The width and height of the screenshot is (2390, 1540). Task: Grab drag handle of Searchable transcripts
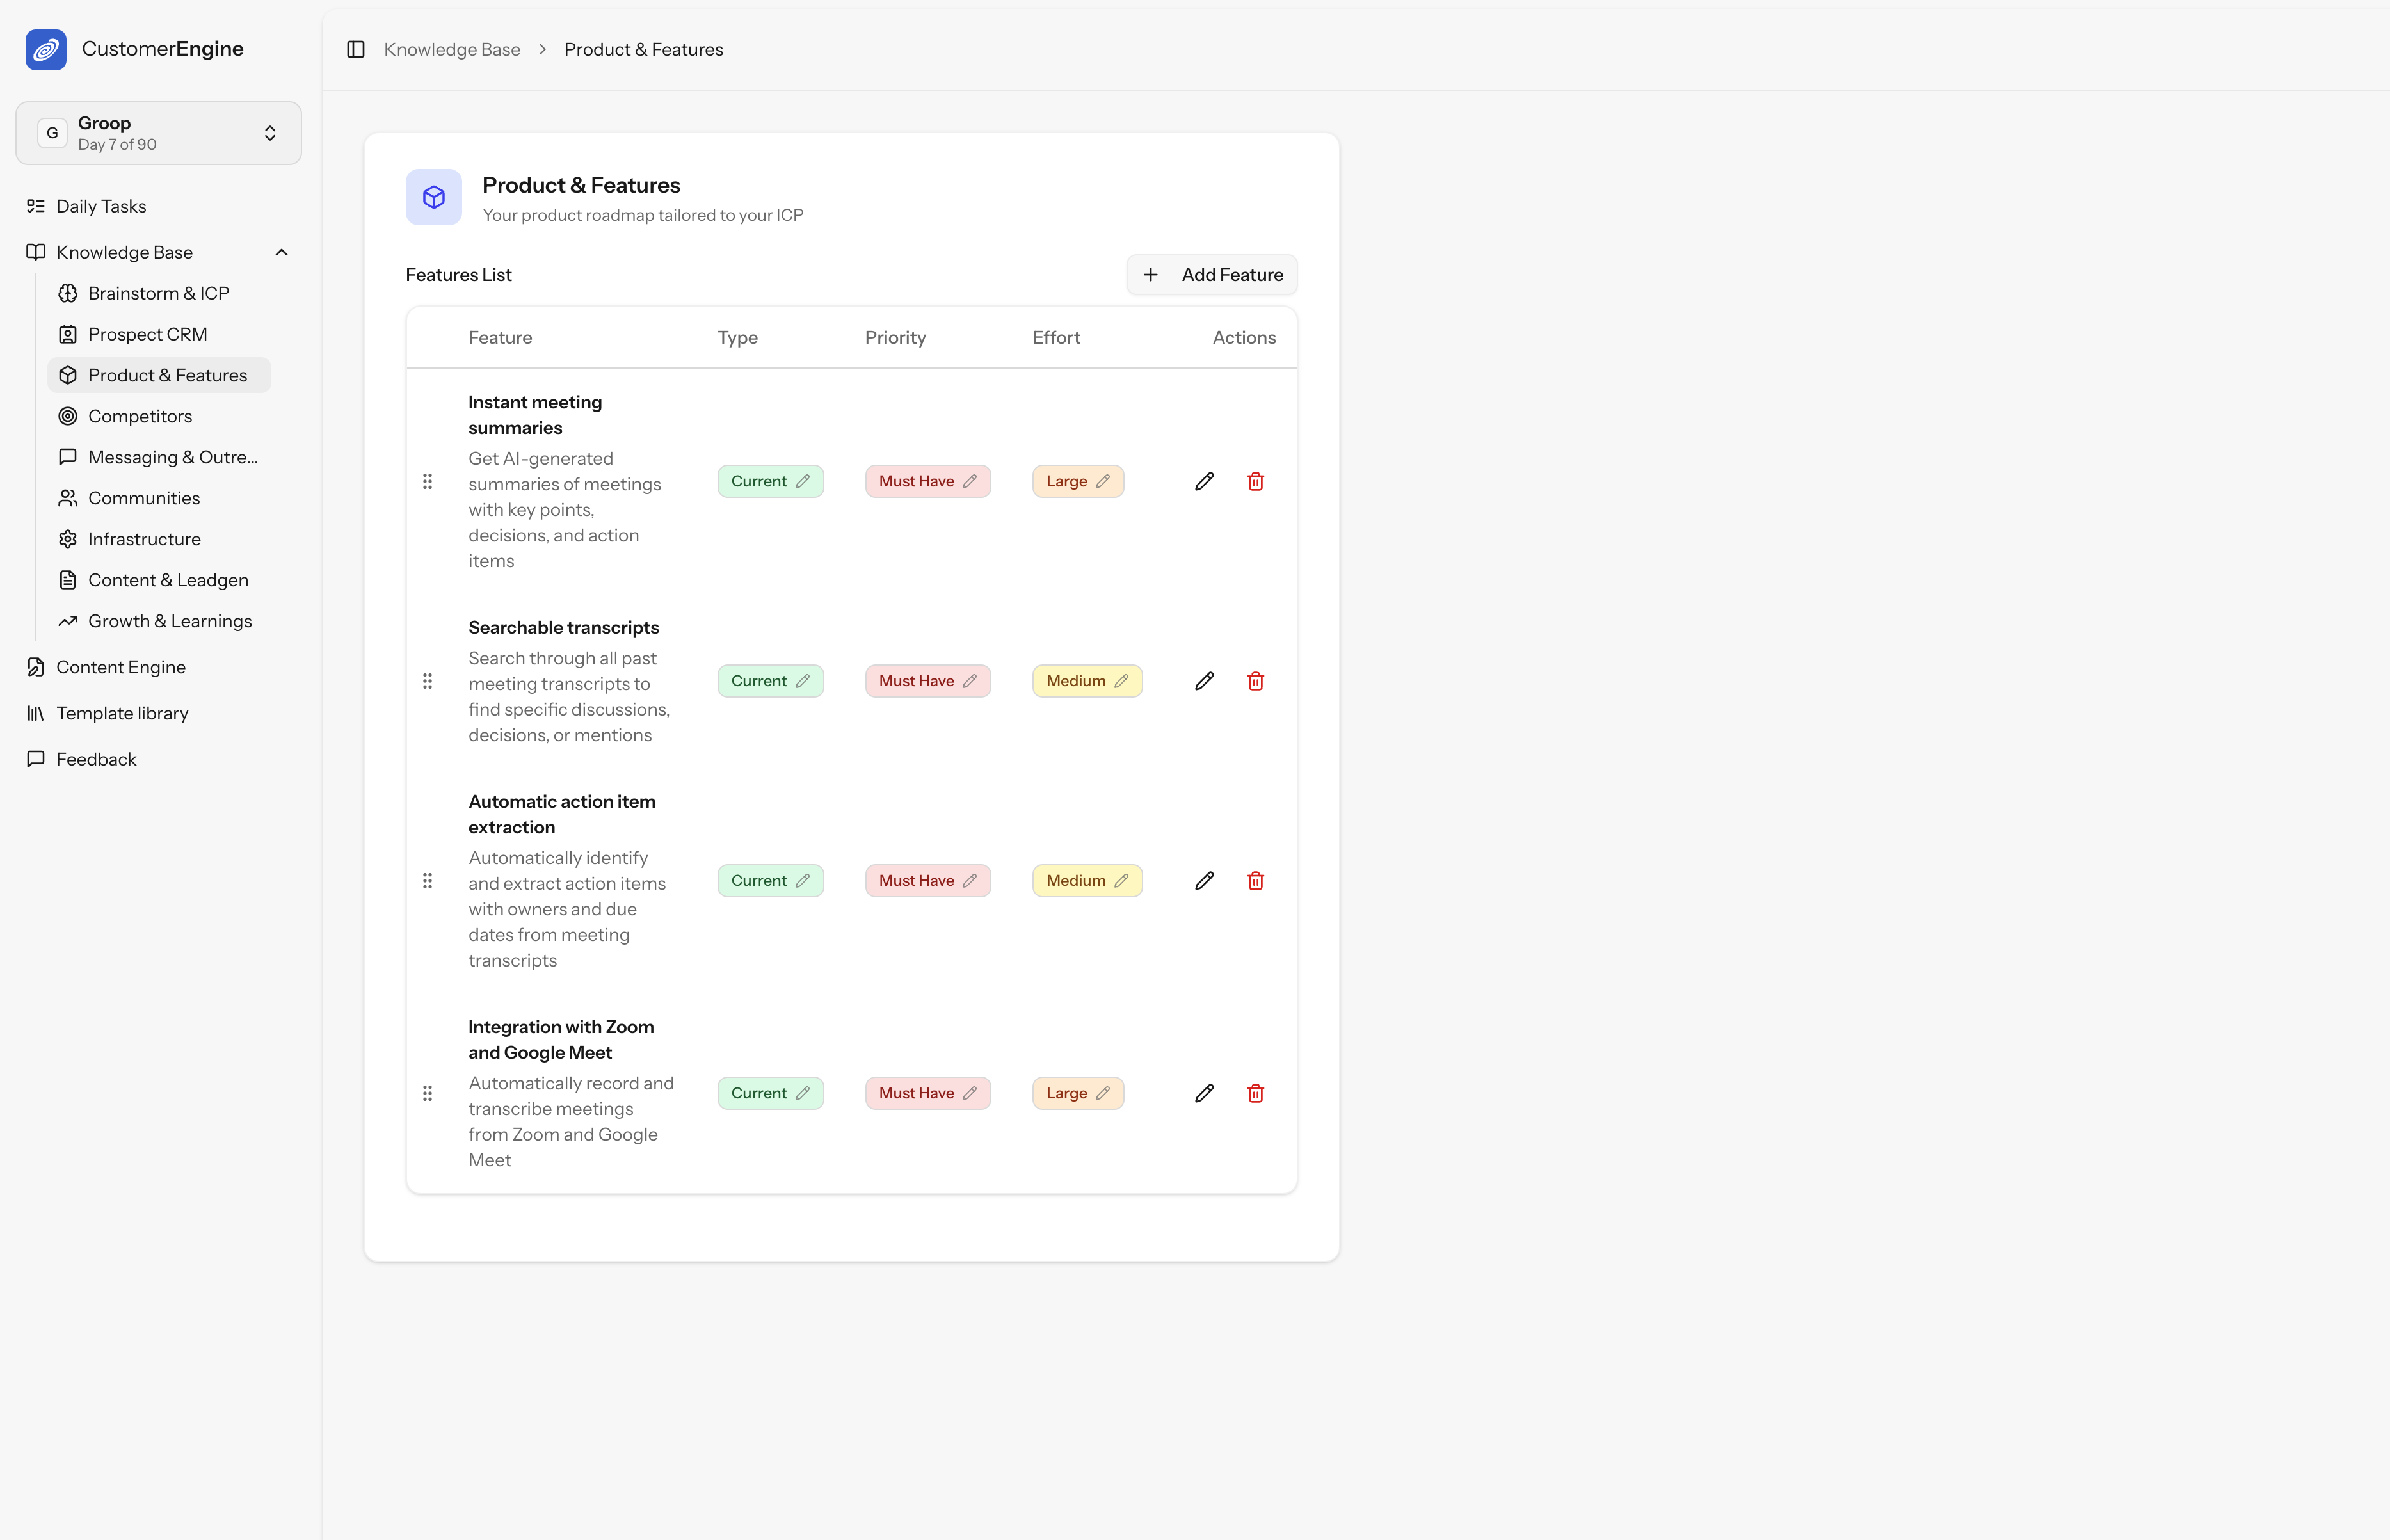pos(427,681)
